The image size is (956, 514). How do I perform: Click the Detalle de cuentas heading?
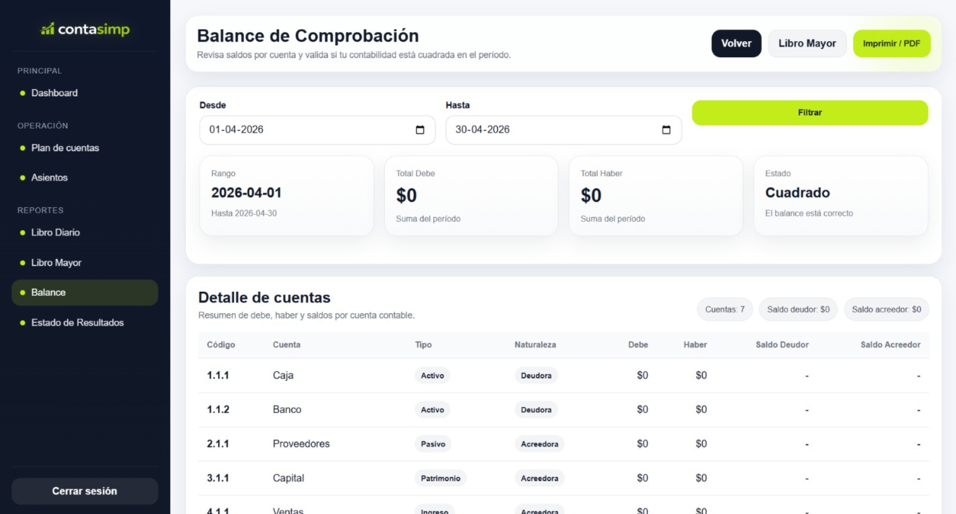pyautogui.click(x=264, y=298)
